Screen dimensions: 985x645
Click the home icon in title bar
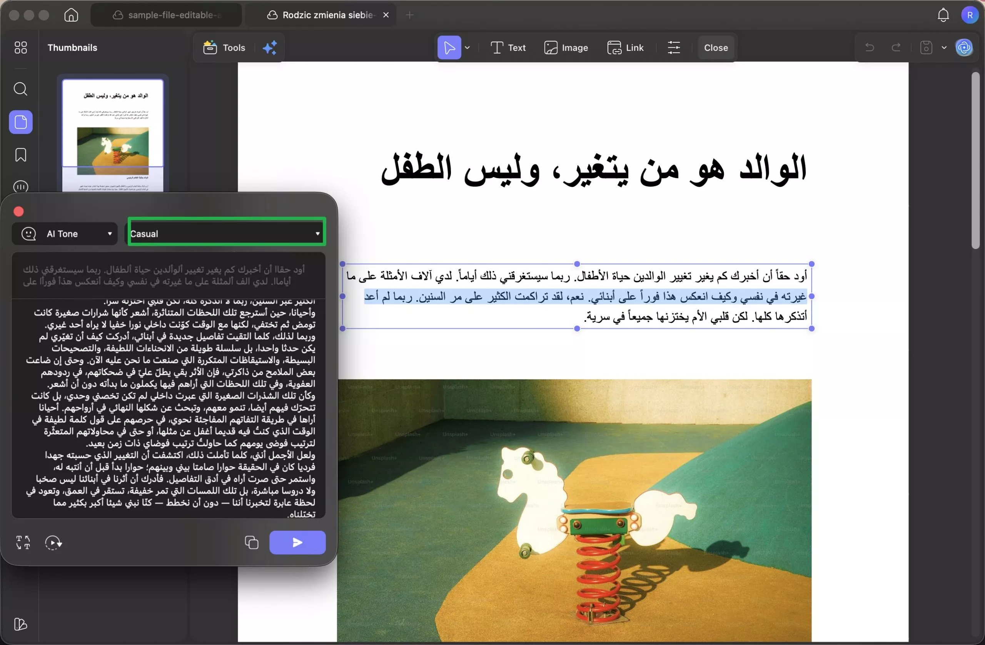click(x=71, y=15)
